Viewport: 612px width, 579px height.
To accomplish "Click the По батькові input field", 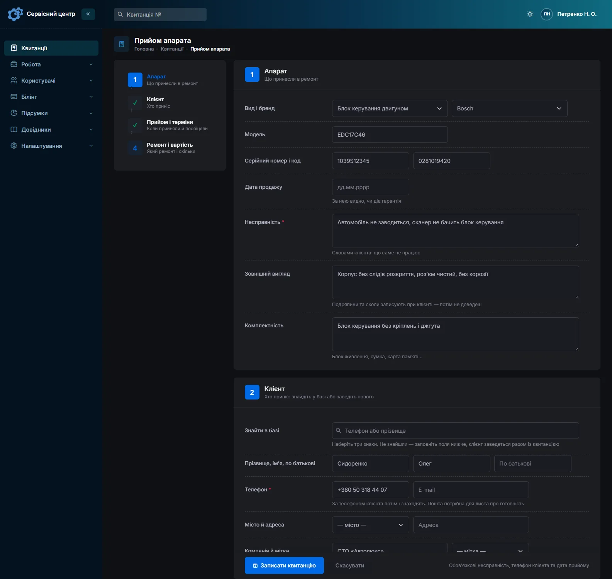I will (532, 464).
